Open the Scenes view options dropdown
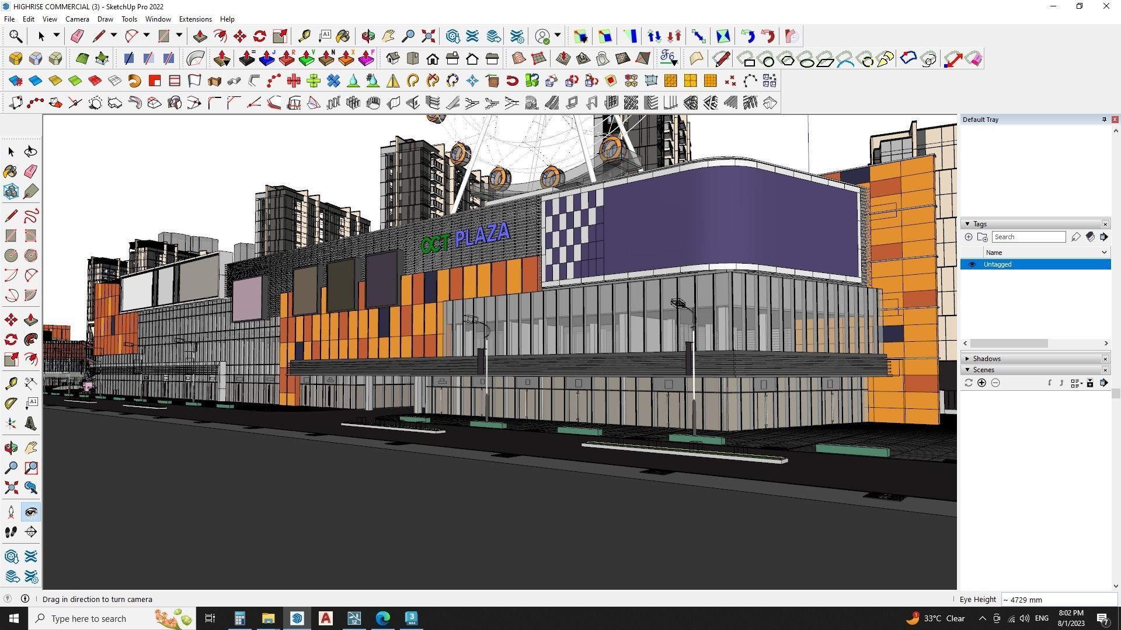The height and width of the screenshot is (630, 1121). [1077, 383]
